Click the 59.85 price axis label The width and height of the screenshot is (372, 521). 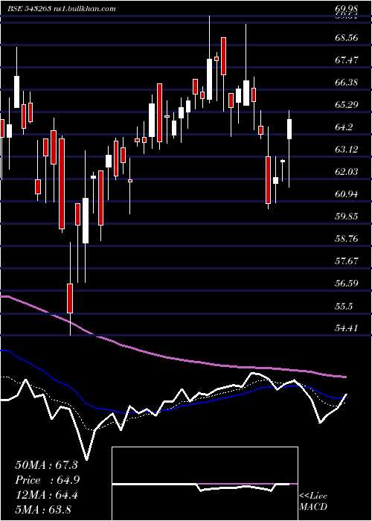point(347,217)
